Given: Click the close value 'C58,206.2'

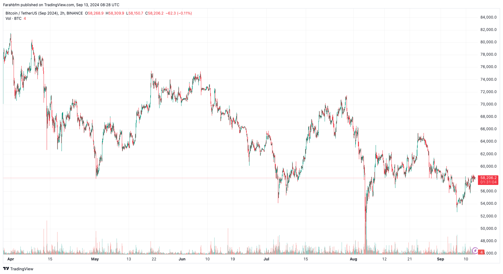Looking at the screenshot, I should coord(154,13).
